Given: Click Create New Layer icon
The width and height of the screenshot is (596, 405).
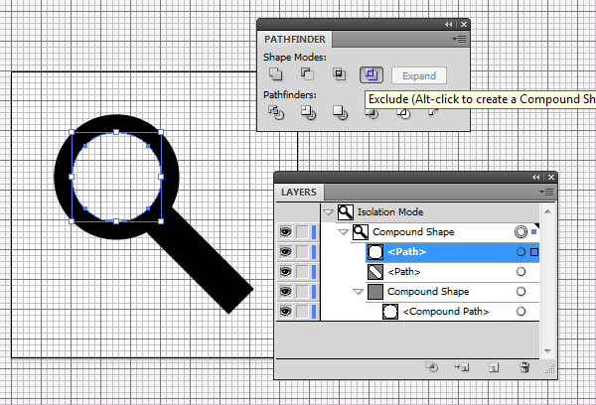Looking at the screenshot, I should tap(494, 367).
